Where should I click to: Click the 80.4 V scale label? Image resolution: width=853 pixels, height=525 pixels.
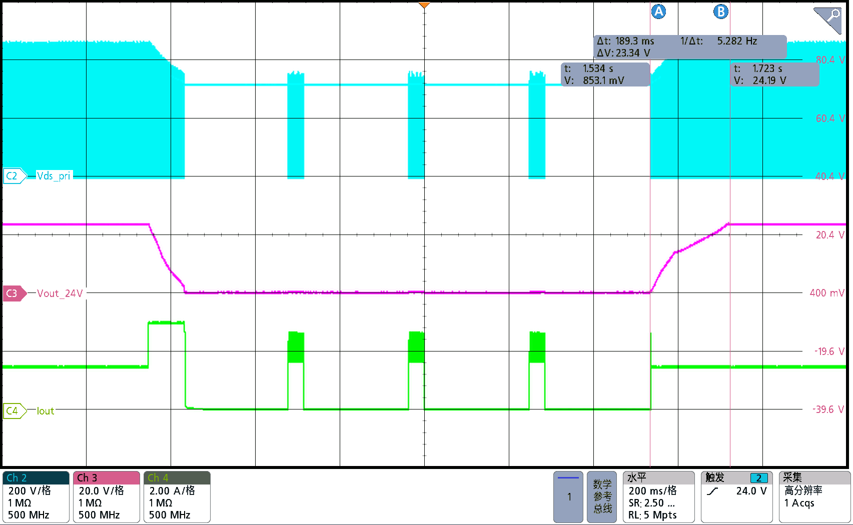(x=830, y=60)
